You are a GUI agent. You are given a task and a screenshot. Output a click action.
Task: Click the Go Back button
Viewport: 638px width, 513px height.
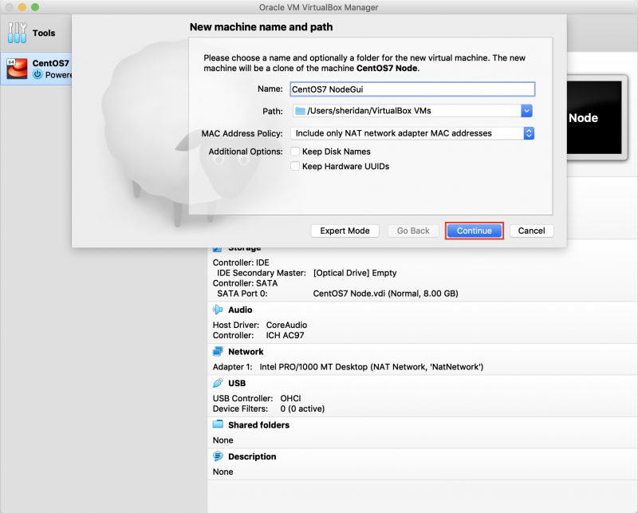(x=413, y=231)
